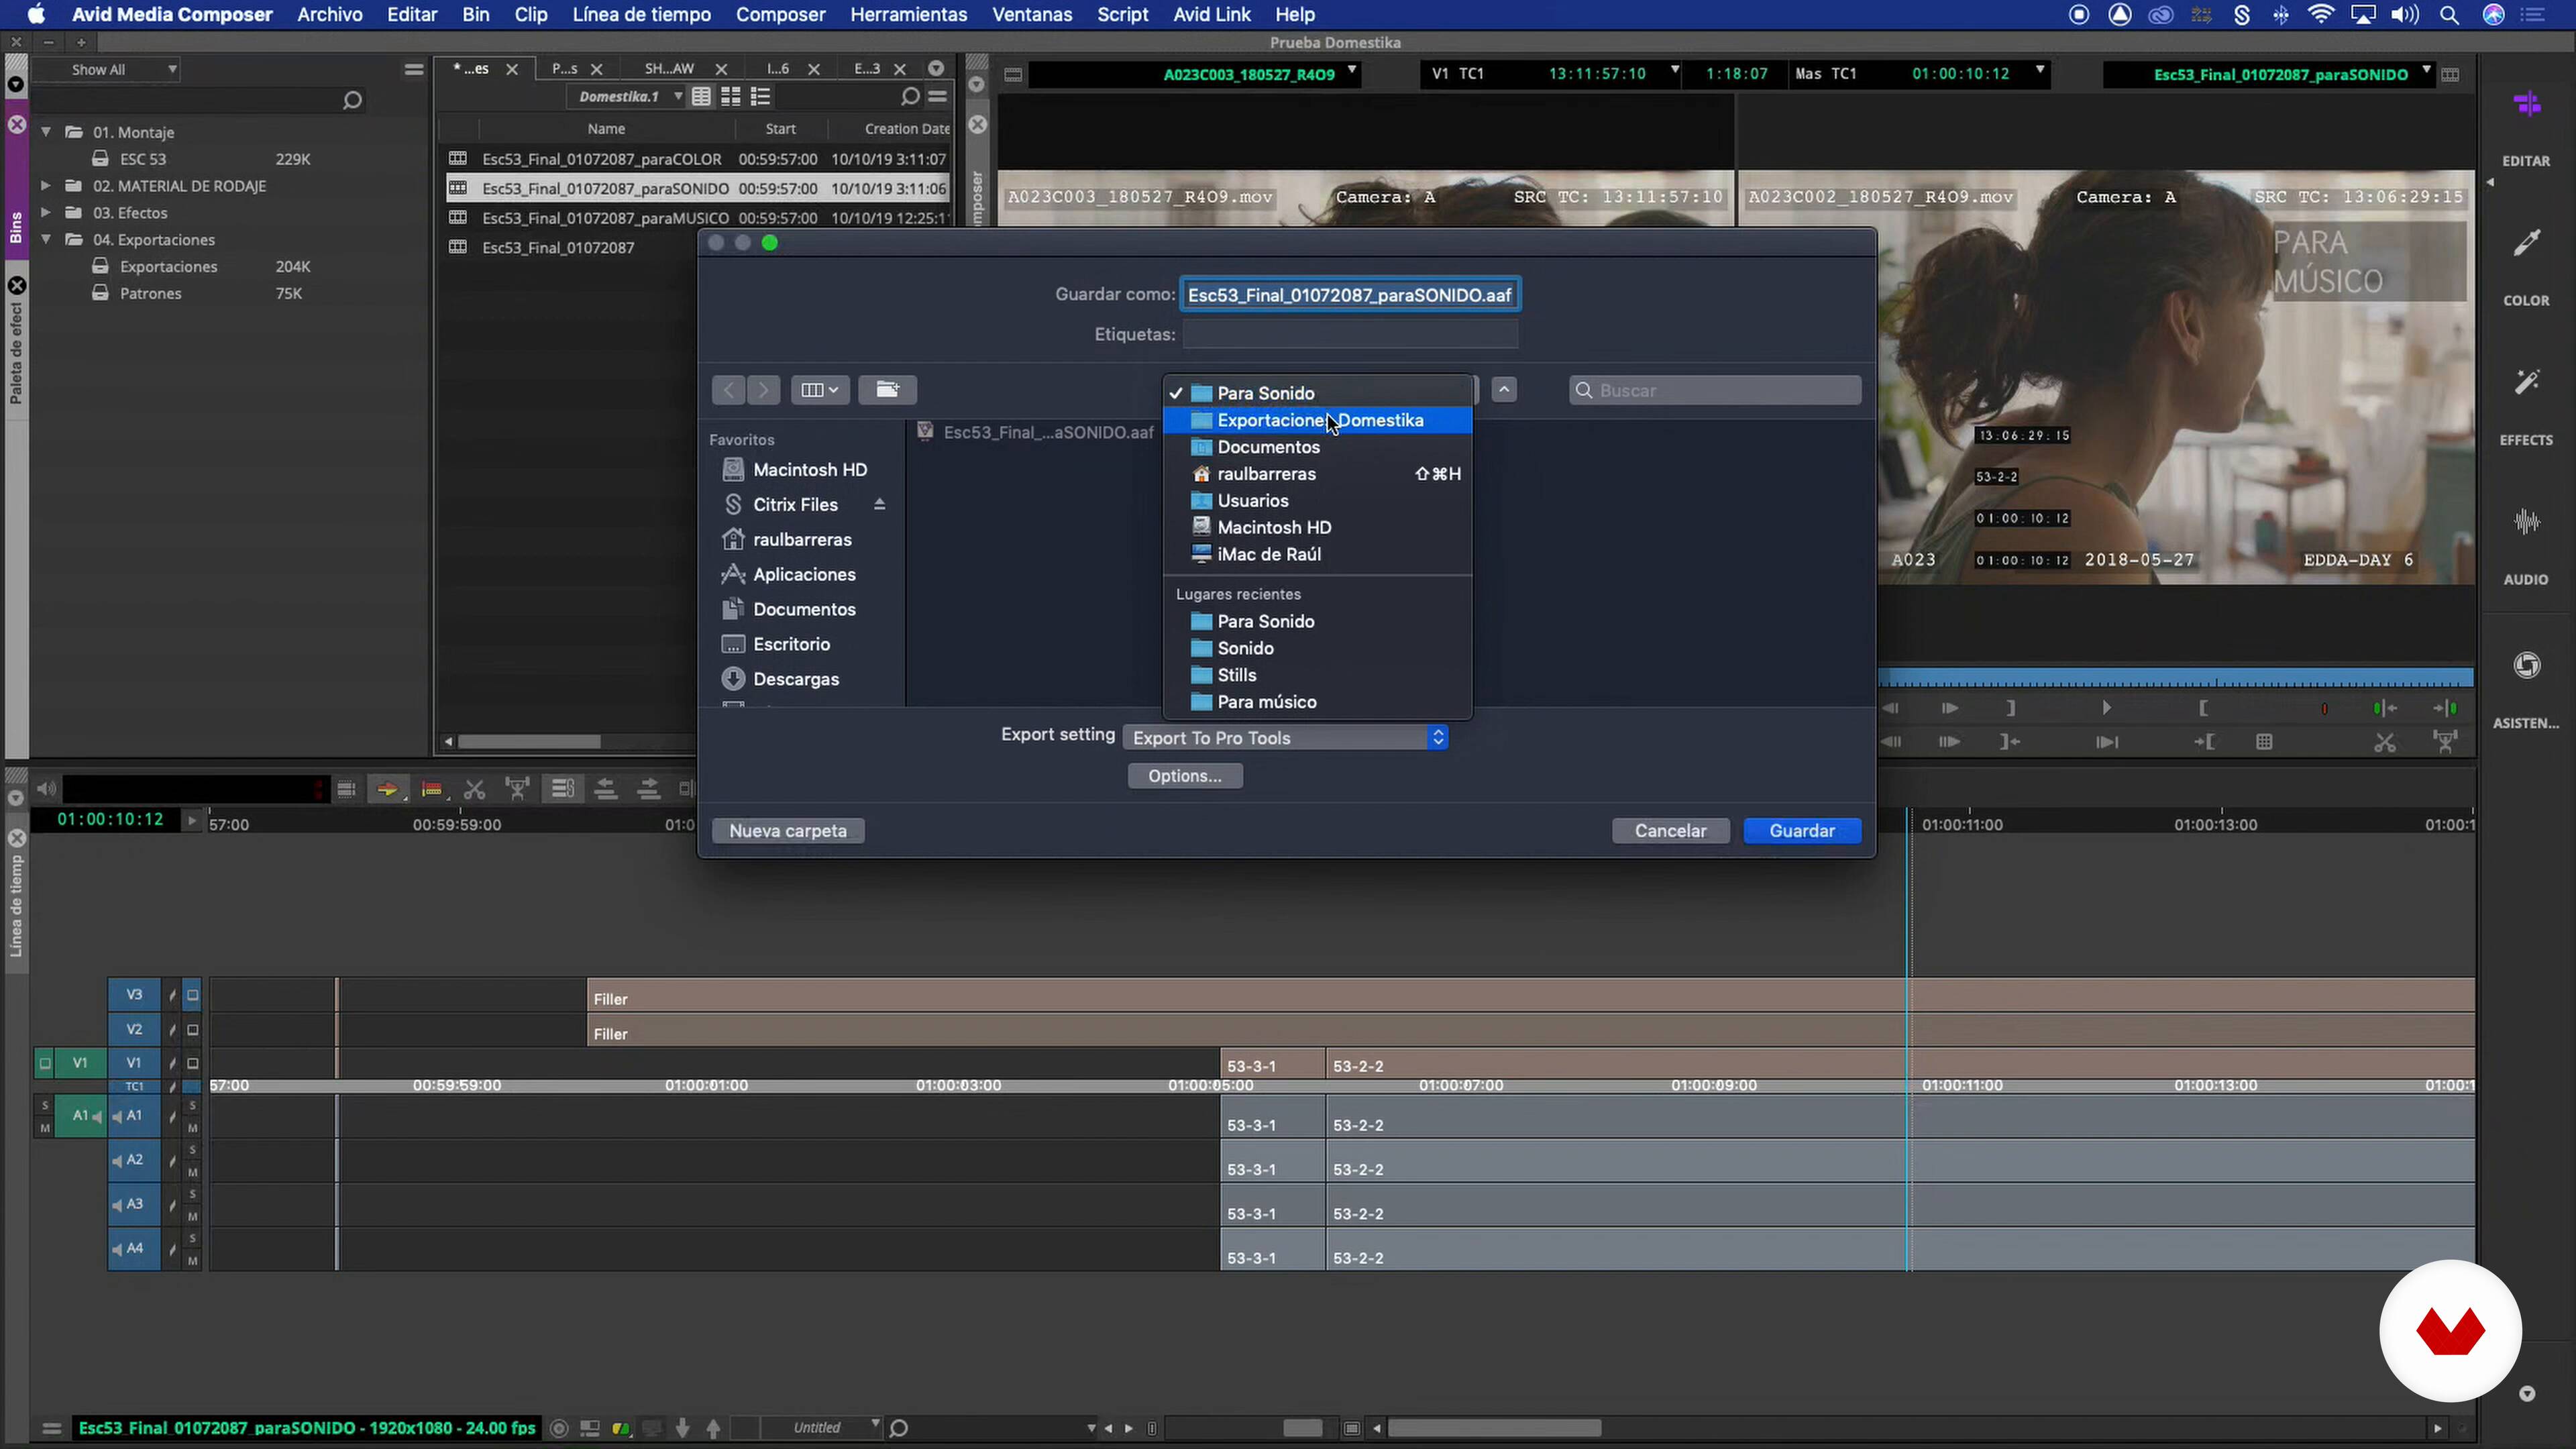
Task: Click the bin horizontal scrollbar
Action: [x=529, y=743]
